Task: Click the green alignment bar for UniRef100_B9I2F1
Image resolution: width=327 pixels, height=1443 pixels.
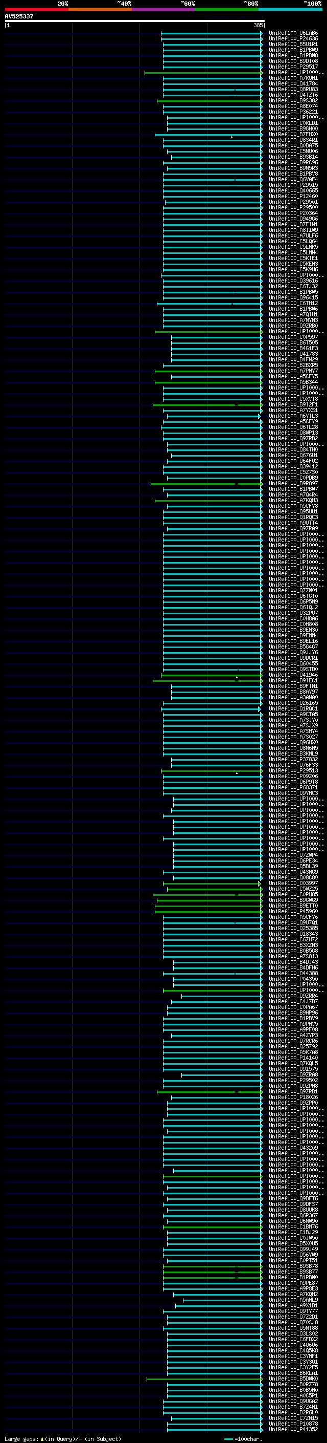Action: 207,404
